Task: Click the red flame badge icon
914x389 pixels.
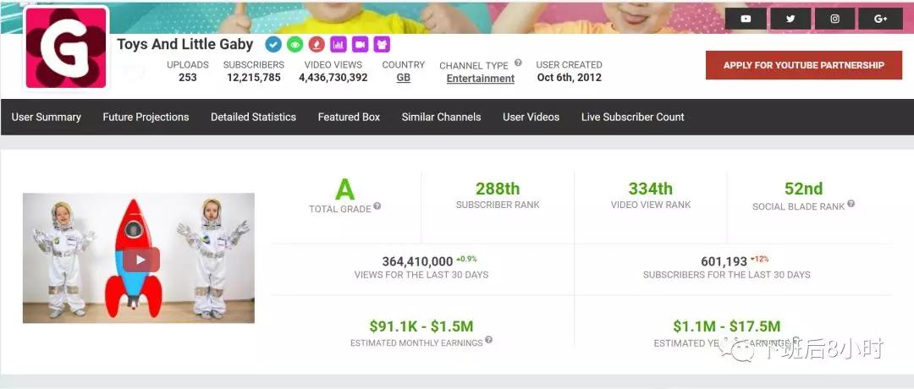Action: coord(316,44)
